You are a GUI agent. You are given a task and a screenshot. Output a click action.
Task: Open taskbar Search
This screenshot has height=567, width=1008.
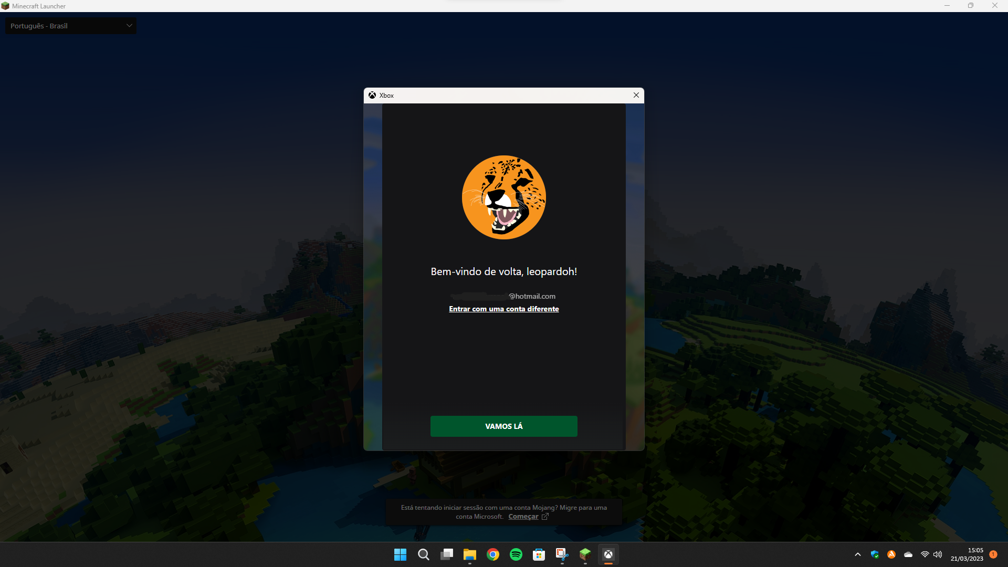(423, 554)
